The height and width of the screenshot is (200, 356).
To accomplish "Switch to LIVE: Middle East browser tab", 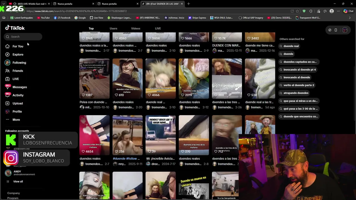I will pyautogui.click(x=29, y=4).
